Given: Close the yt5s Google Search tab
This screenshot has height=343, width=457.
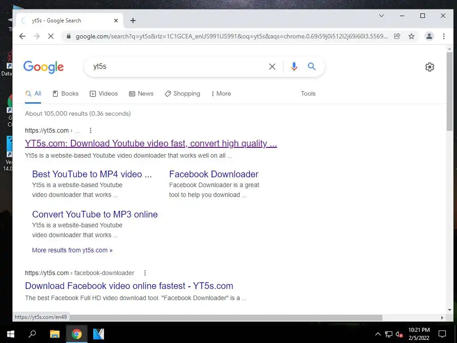Looking at the screenshot, I should coord(116,21).
